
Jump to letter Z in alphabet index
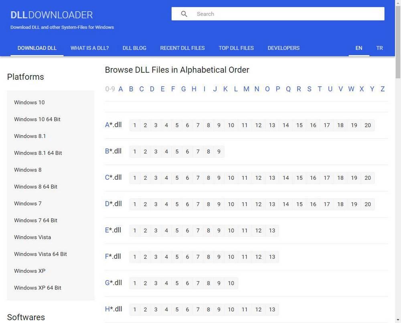click(383, 89)
